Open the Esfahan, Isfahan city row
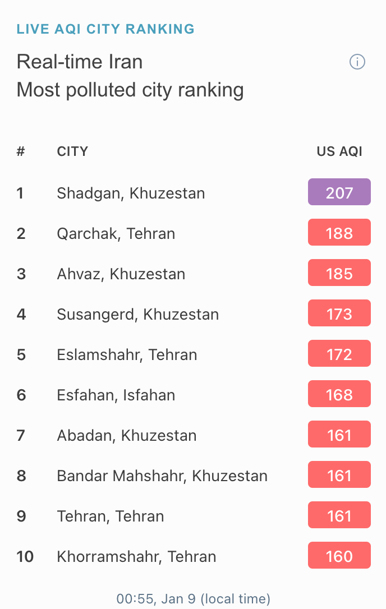 pos(116,395)
